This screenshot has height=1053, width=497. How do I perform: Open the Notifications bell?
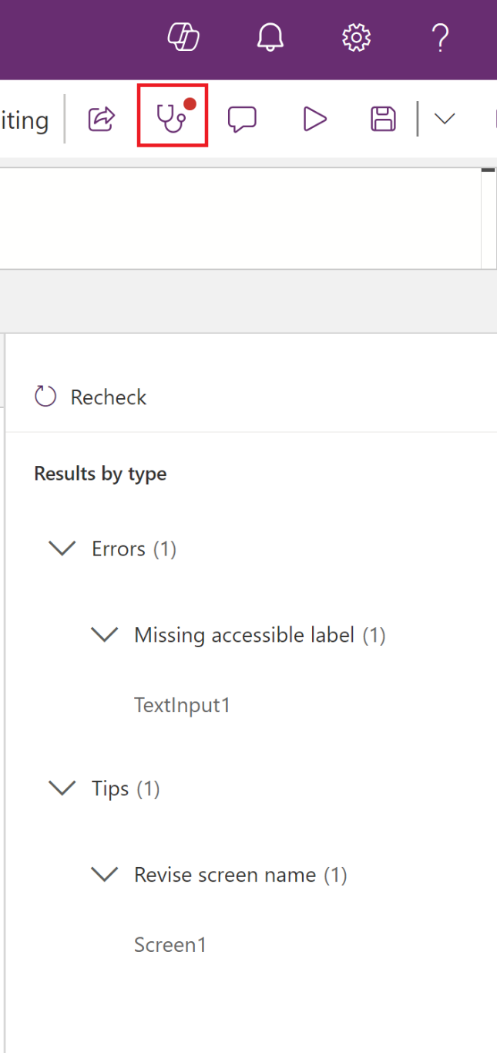coord(270,37)
